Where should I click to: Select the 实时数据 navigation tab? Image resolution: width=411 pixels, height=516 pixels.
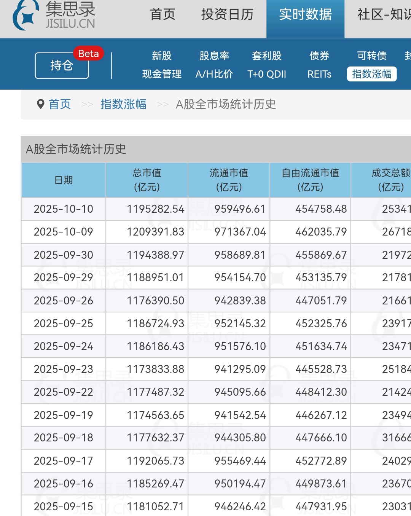[305, 14]
